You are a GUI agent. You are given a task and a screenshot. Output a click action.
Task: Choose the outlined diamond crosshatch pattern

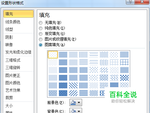124,85
